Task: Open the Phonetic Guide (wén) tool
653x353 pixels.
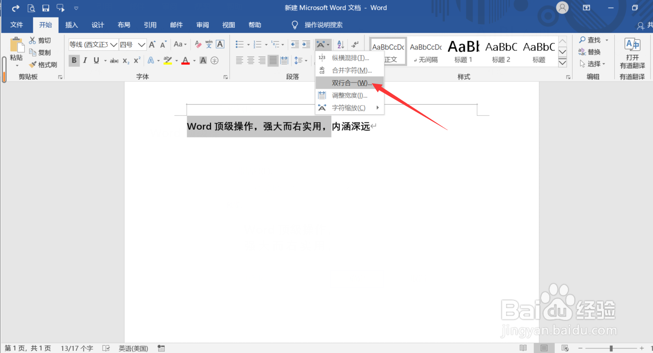Action: 209,44
